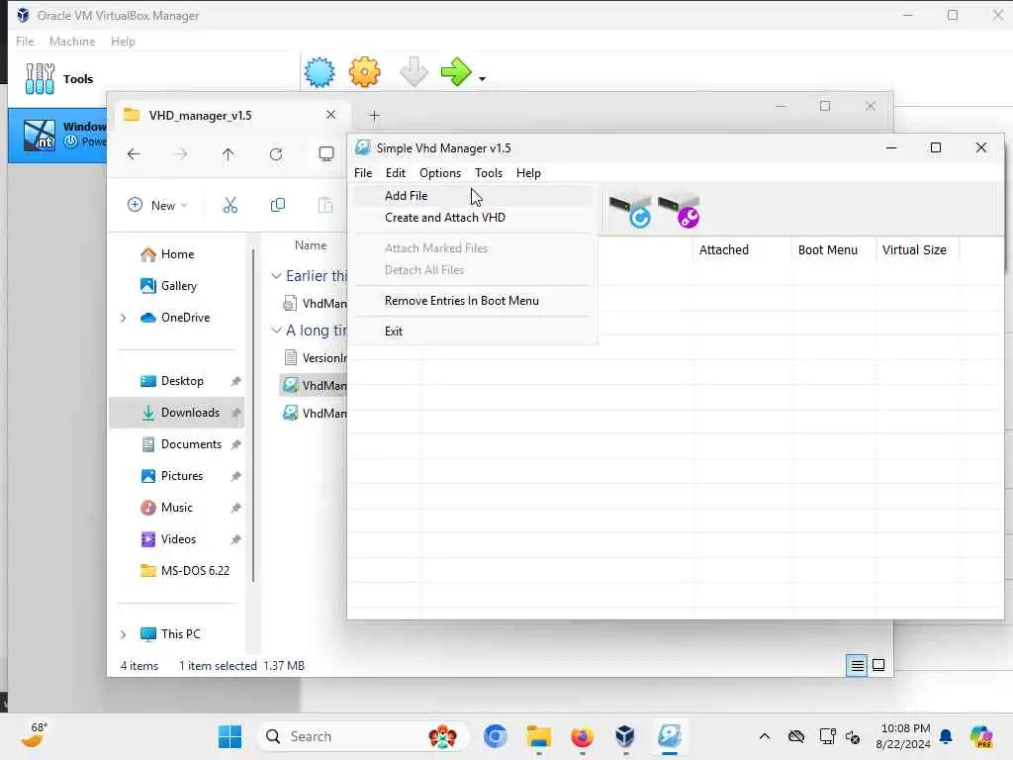This screenshot has width=1013, height=760.
Task: Open VirtualBox Machine menu
Action: (72, 42)
